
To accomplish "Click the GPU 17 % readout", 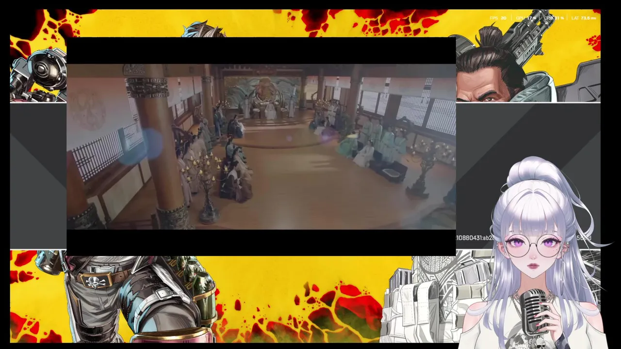I will pos(526,18).
